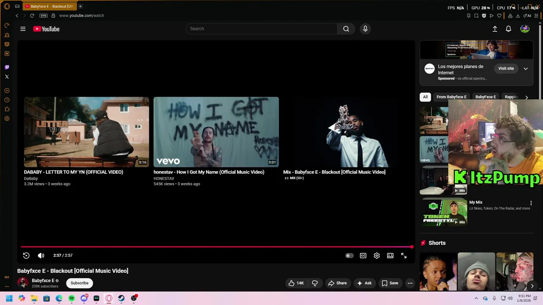Screen dimensions: 543x305
Task: Open the Mix Babyfxce E Blackout endscreen thumbnail
Action: click(x=346, y=132)
